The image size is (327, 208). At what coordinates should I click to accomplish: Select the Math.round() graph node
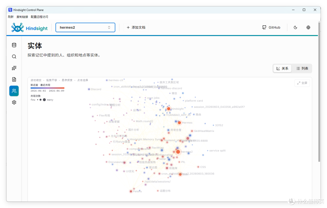(134, 121)
